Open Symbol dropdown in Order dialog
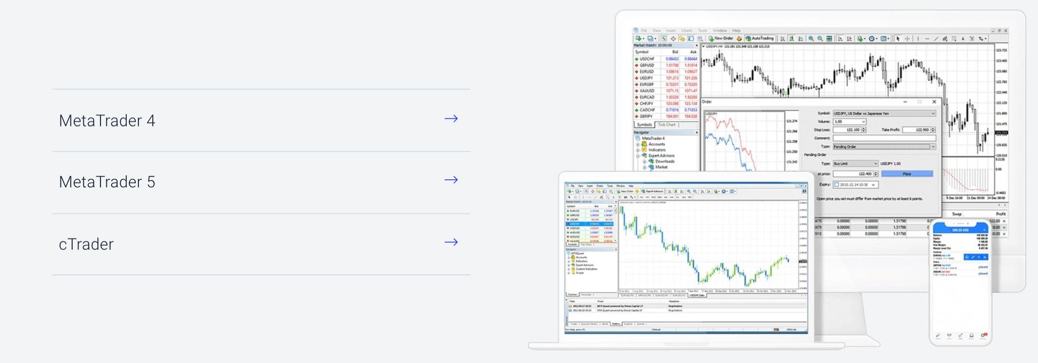The height and width of the screenshot is (363, 1038). [885, 113]
